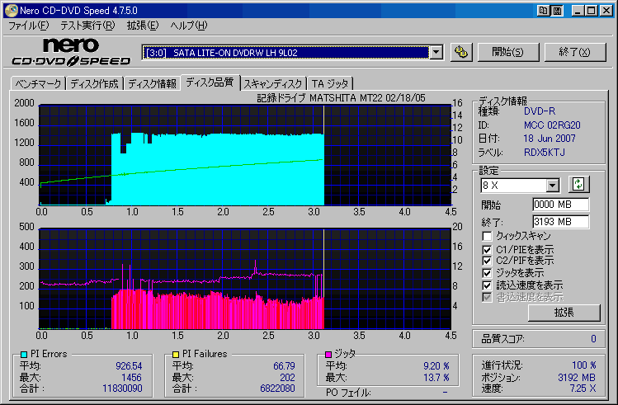
Task: Select the TA ジッタ tab
Action: point(330,83)
